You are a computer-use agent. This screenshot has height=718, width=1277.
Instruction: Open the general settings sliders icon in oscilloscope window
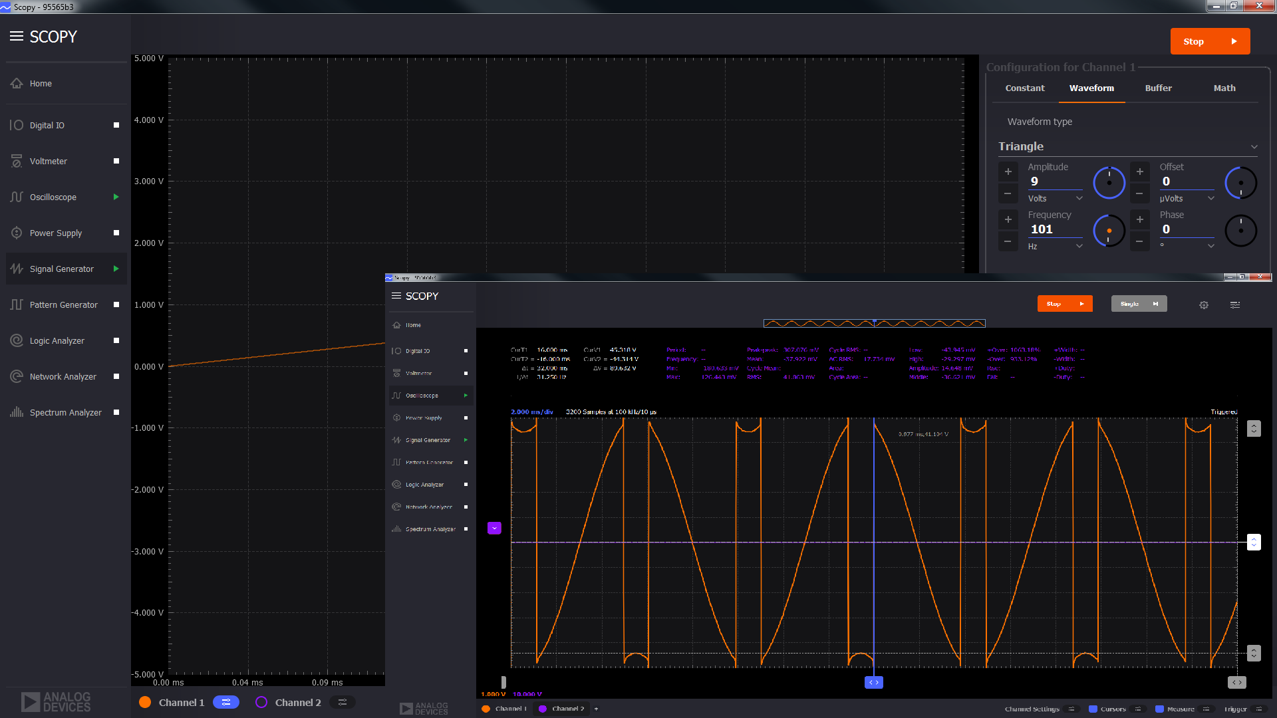tap(1235, 304)
